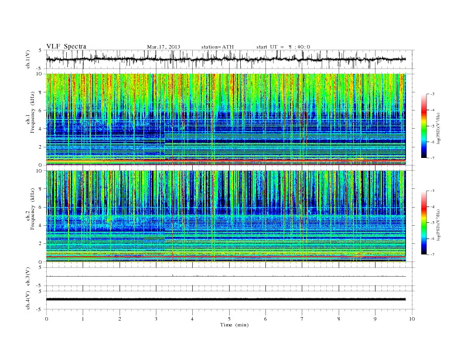Click the 'ch.3(V)' axis label
This screenshot has width=464, height=358.
click(28, 277)
